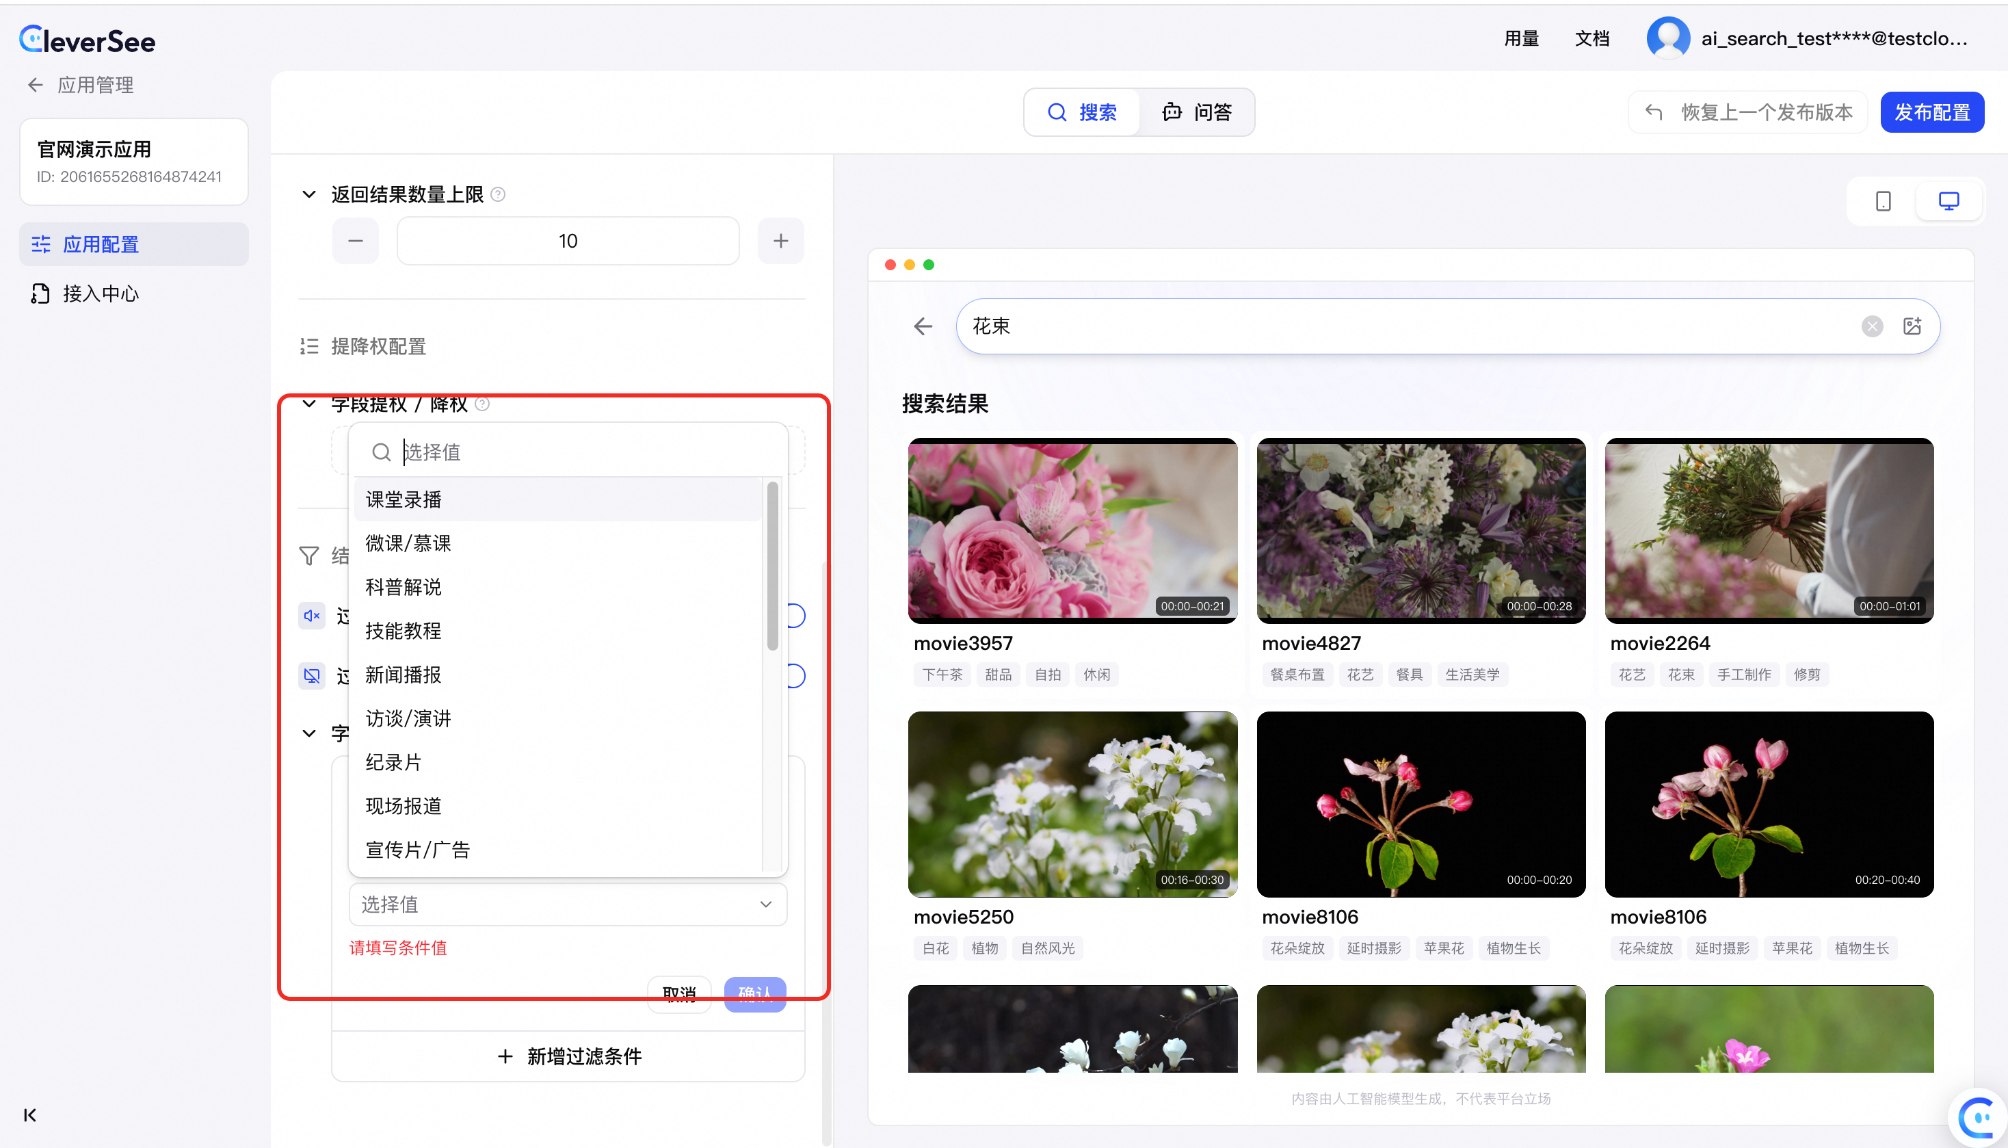
Task: Click the back arrow in preview
Action: [x=923, y=326]
